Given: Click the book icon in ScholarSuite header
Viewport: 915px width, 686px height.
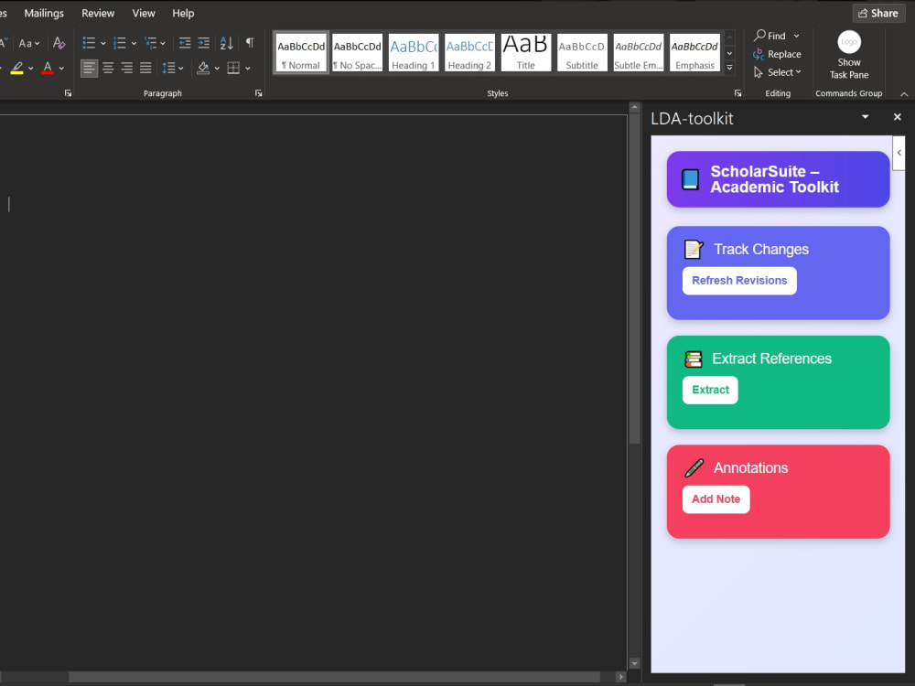Looking at the screenshot, I should tap(690, 179).
